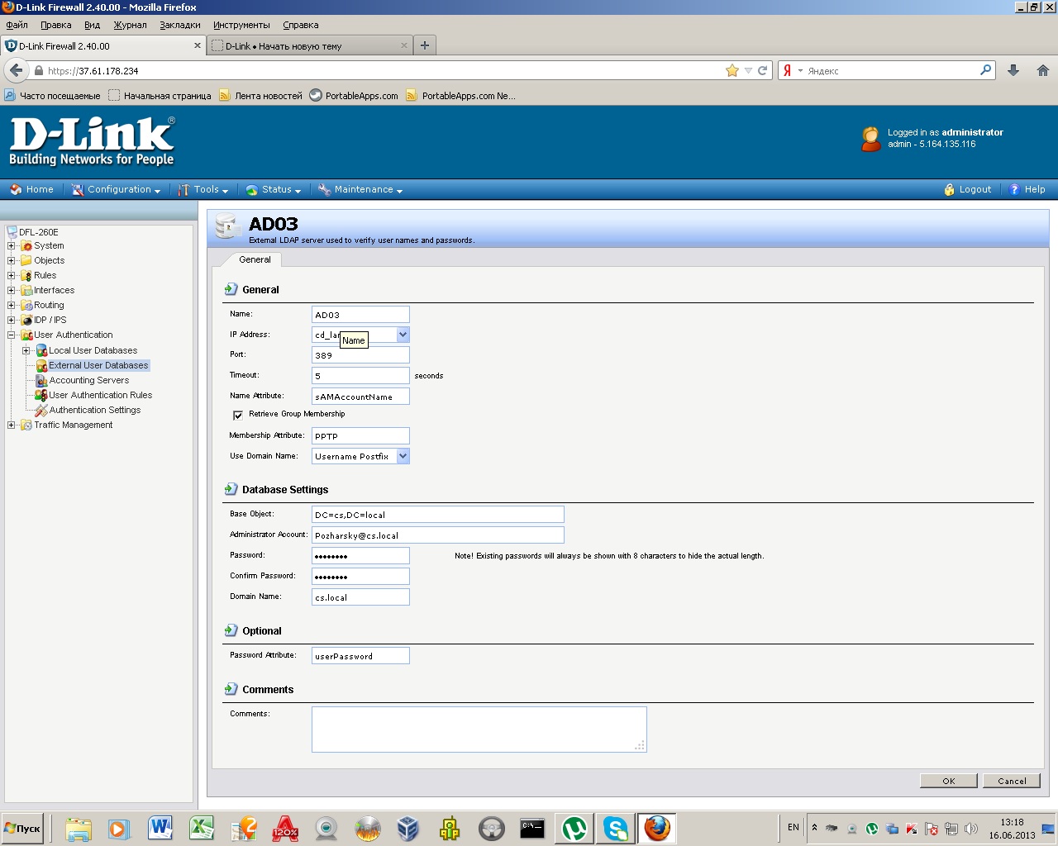Reload the page with the refresh icon
This screenshot has width=1058, height=846.
click(763, 71)
